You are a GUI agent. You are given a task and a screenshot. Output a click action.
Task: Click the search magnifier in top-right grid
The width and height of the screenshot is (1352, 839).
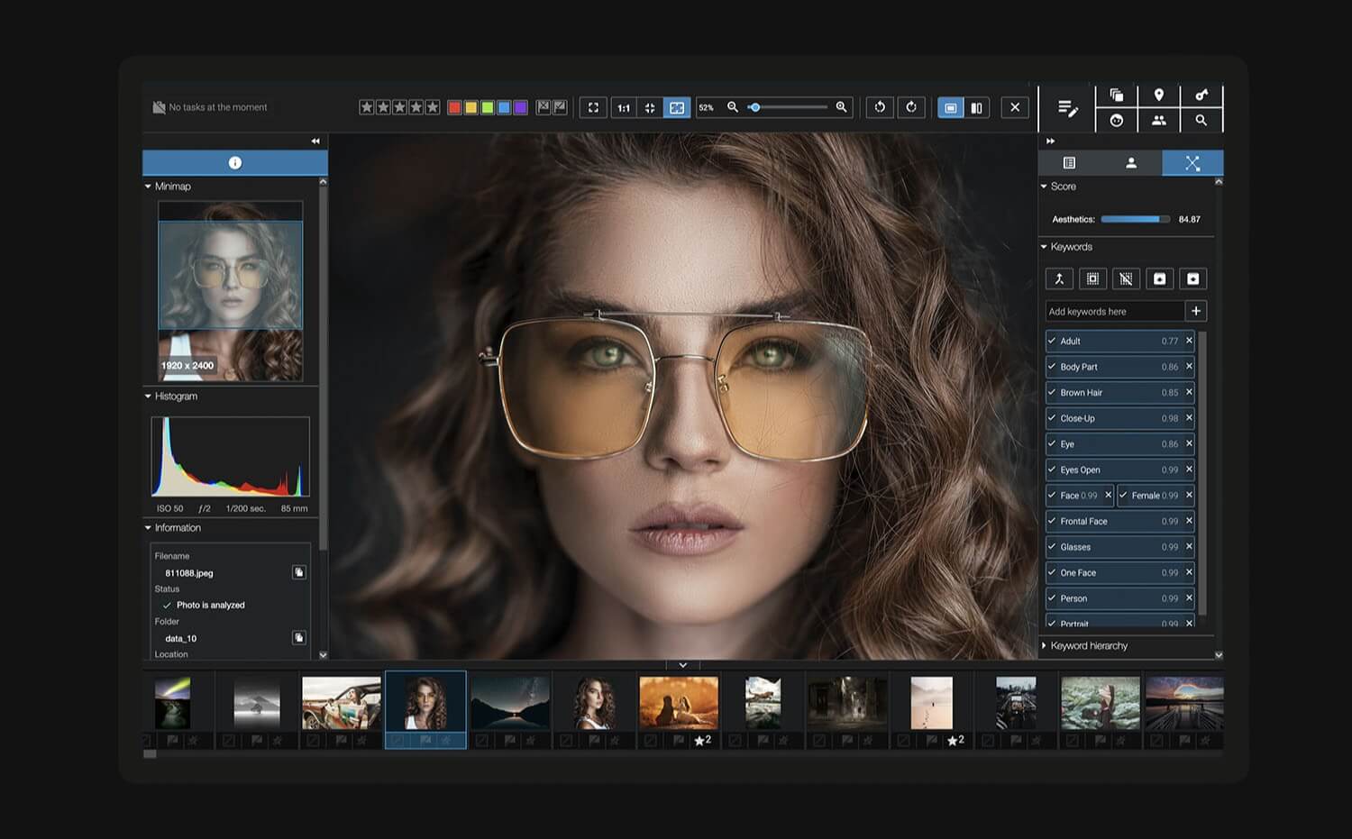[1201, 120]
